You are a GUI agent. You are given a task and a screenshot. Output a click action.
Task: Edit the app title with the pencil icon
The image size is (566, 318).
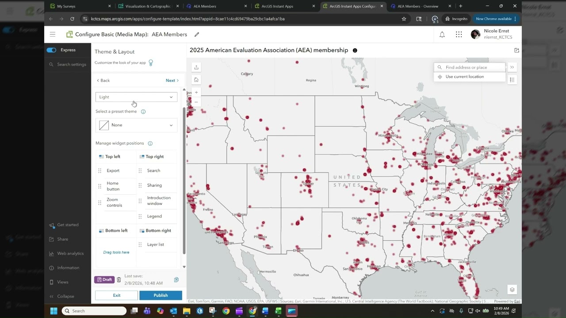point(197,34)
